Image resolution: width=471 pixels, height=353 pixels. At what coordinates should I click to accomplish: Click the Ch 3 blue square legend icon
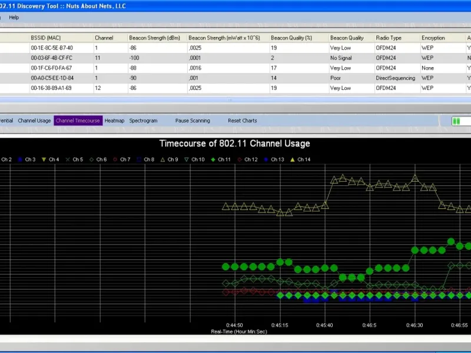click(19, 159)
